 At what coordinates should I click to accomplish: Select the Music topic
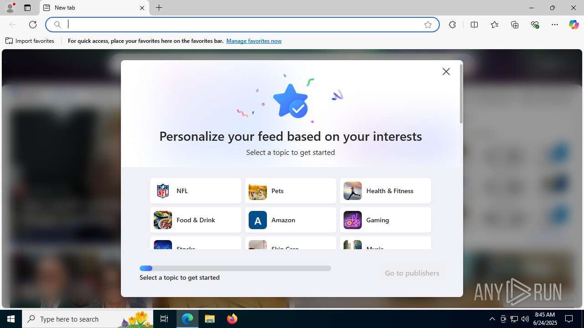click(x=386, y=243)
